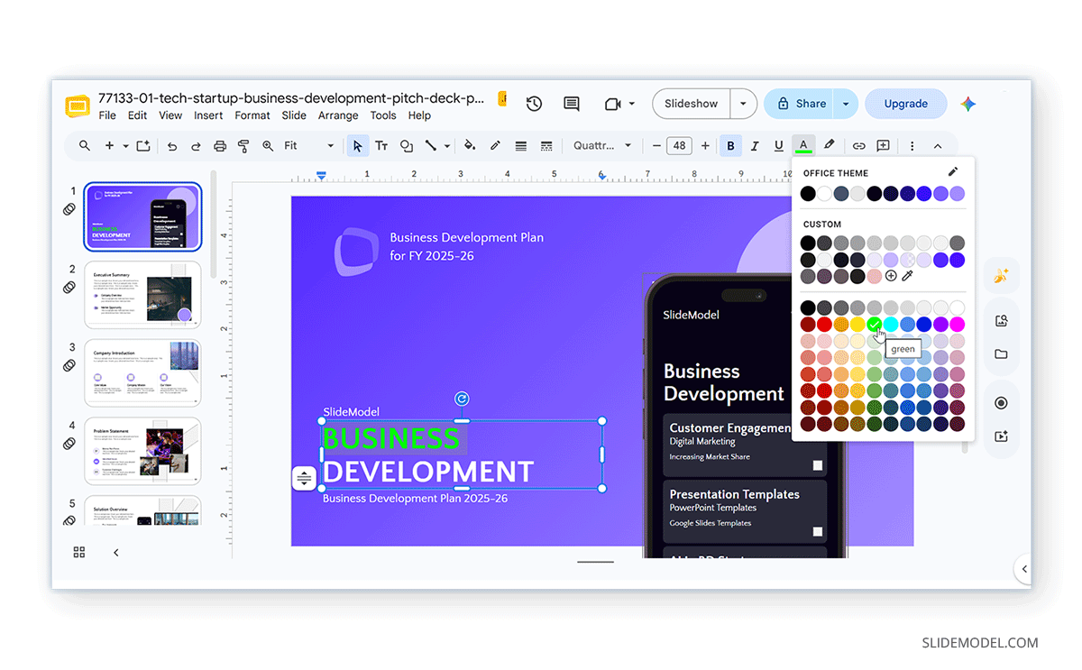The height and width of the screenshot is (670, 1082).
Task: Open Slideshow options dropdown arrow
Action: point(743,104)
